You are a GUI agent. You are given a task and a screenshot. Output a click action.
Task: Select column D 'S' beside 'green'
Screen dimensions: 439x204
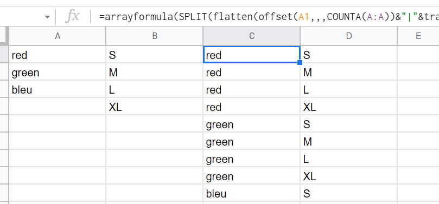point(348,124)
